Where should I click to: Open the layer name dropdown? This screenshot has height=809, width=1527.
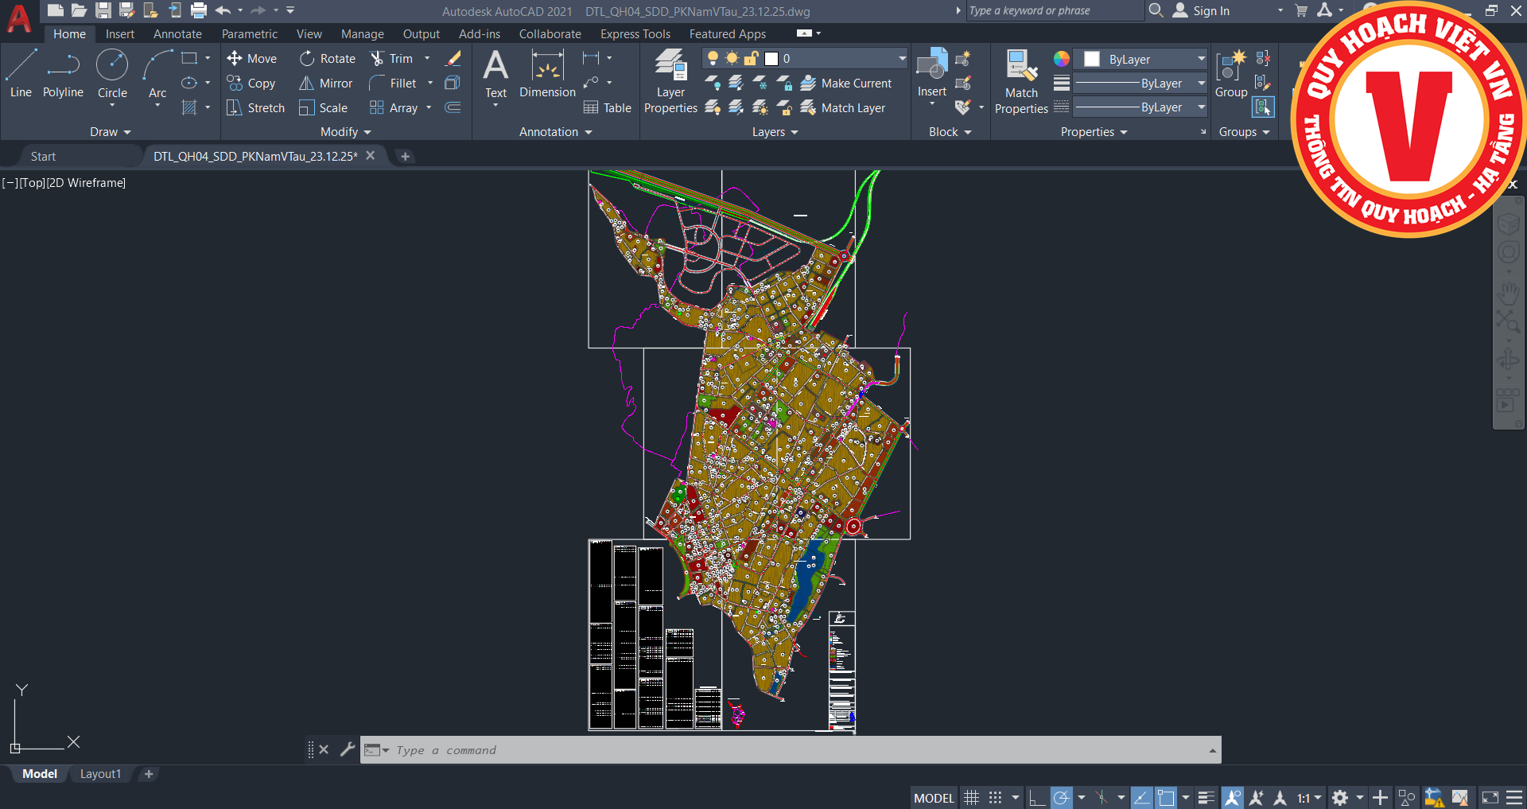click(902, 58)
